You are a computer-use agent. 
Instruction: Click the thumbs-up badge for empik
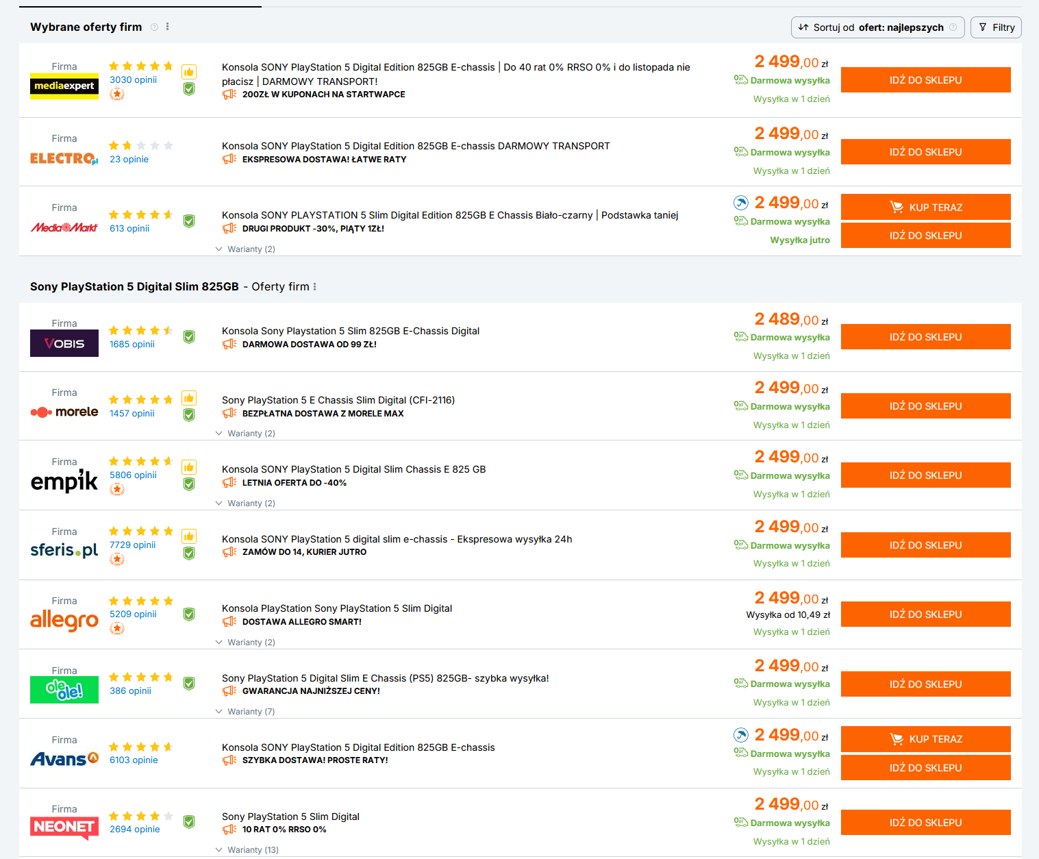click(189, 467)
